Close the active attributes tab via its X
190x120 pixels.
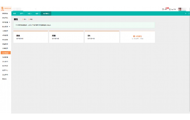click(50, 14)
